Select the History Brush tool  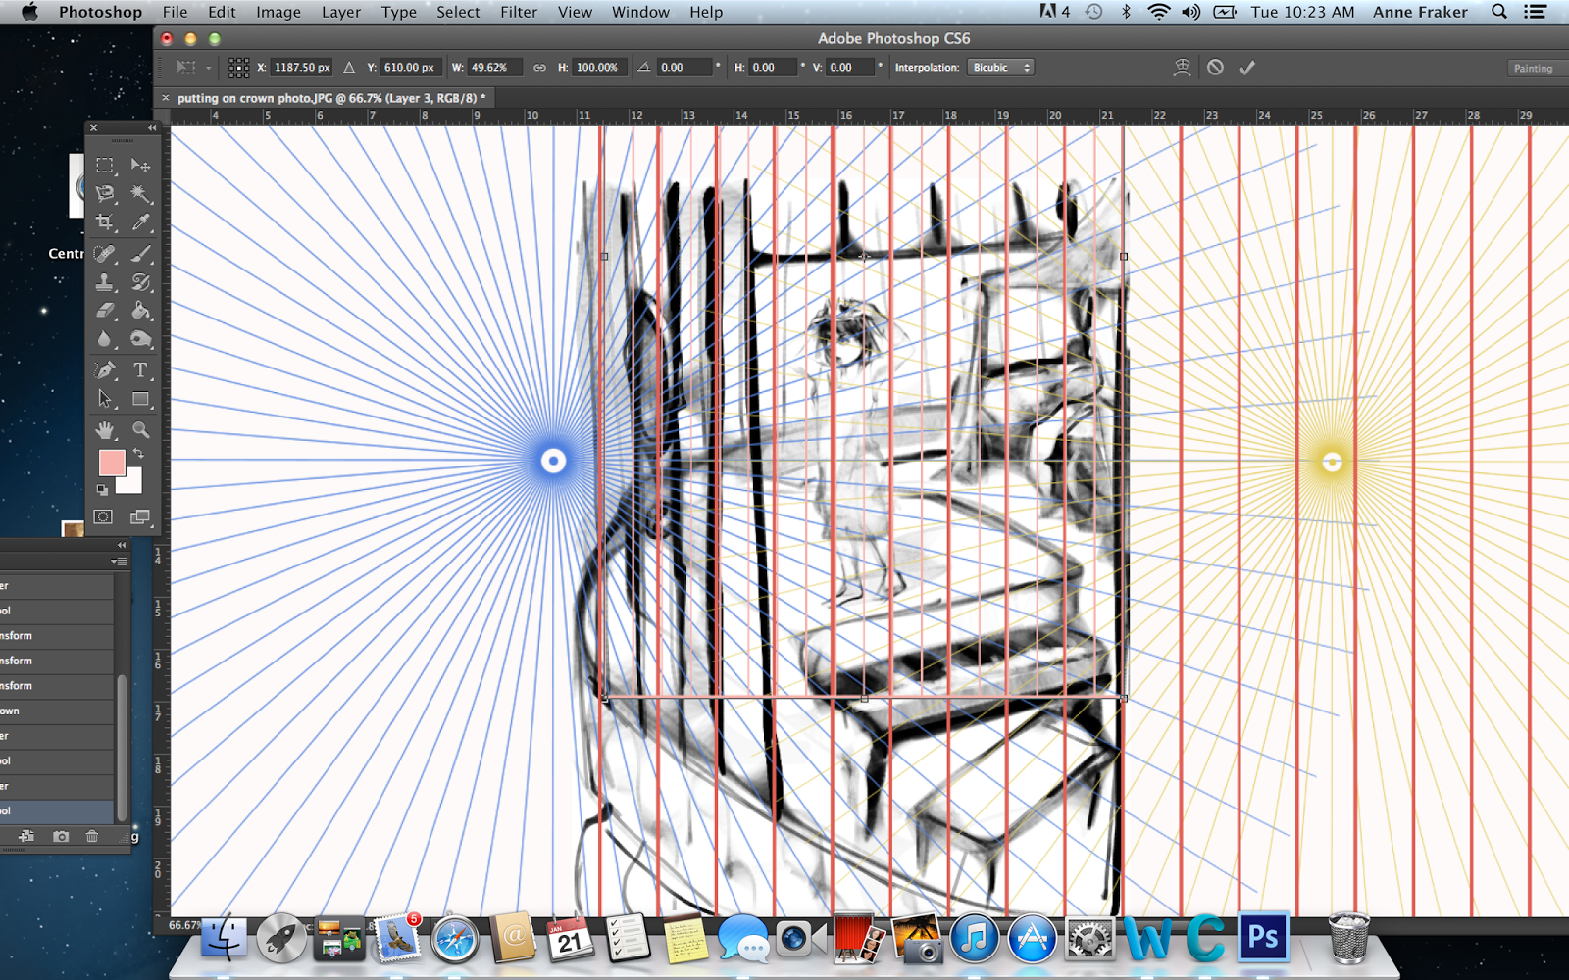point(141,282)
